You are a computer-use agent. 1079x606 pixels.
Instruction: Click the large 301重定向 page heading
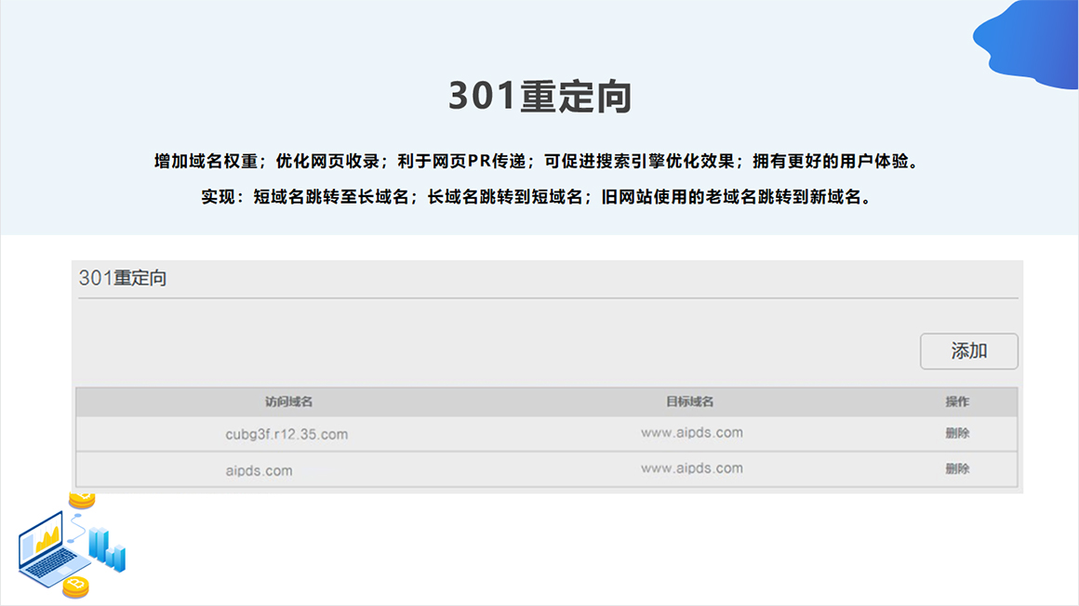539,98
